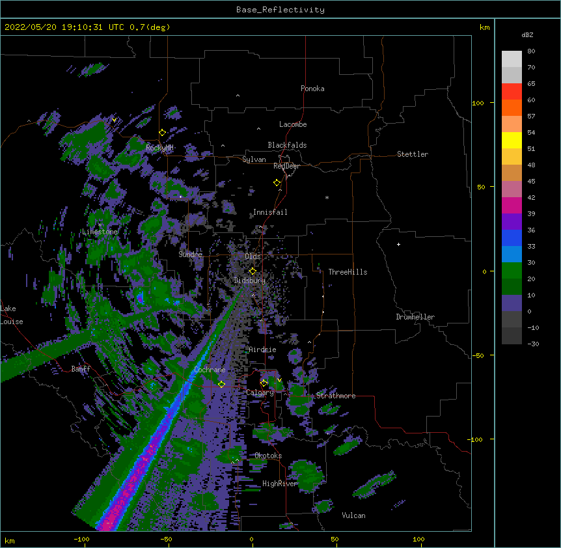Click the Airdrie city label

coord(262,349)
